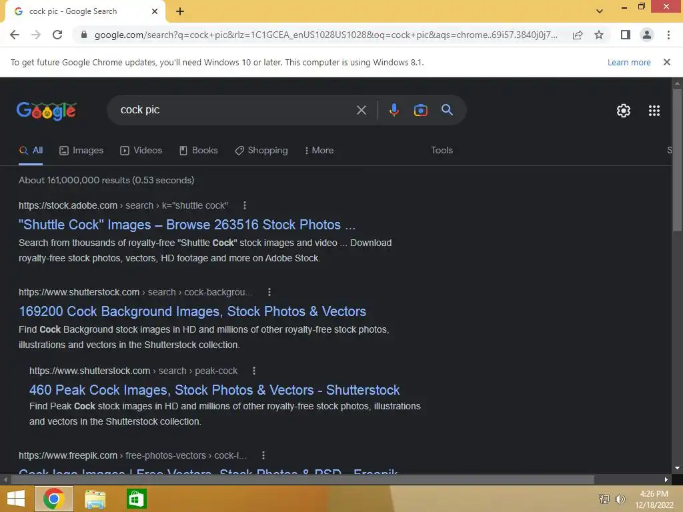
Task: Open options for shutterstock cock-background result
Action: point(269,292)
